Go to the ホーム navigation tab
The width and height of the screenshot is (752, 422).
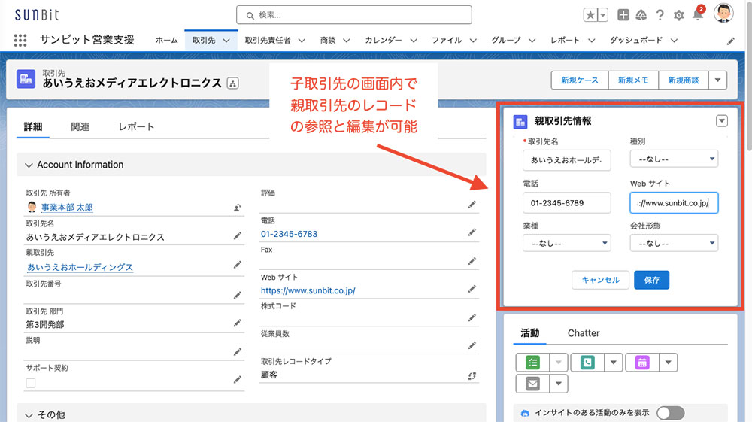[x=166, y=41]
